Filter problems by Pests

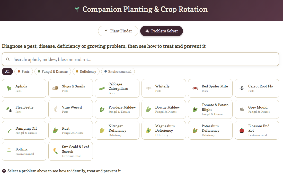pyautogui.click(x=24, y=71)
